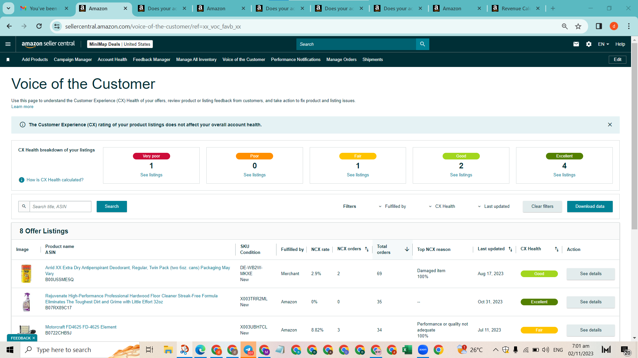Open Chrome side panel icon

599,26
